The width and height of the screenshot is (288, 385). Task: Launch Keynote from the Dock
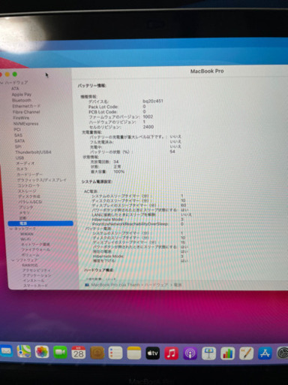coord(208,353)
